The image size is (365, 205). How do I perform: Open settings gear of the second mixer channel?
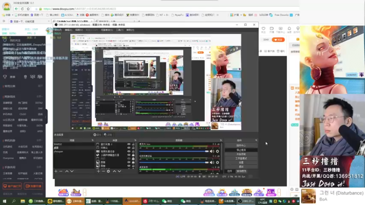click(x=218, y=163)
